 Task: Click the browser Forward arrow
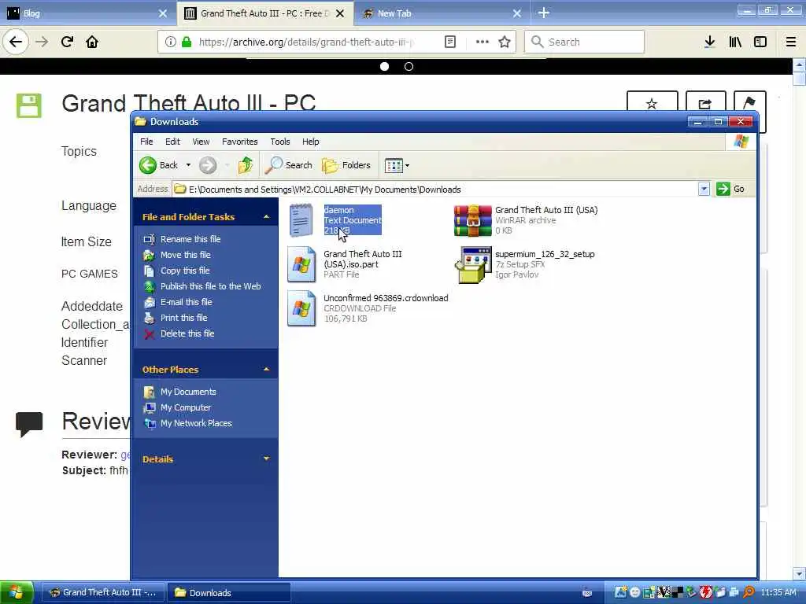pos(42,42)
